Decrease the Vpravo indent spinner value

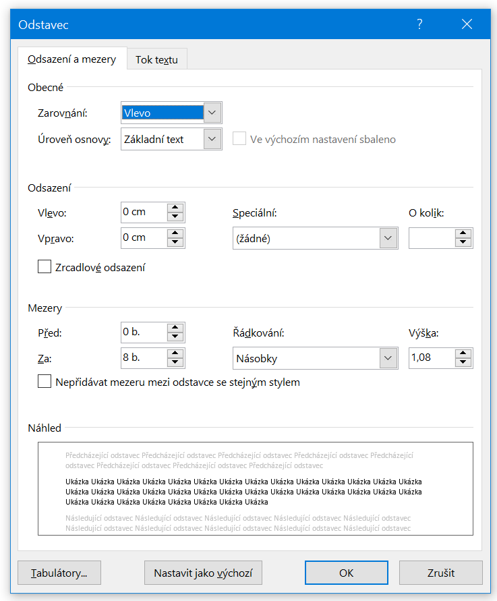point(175,242)
